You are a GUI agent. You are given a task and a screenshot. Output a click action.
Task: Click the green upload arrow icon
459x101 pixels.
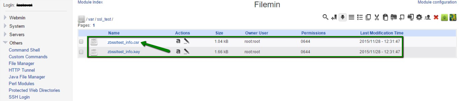coord(444,17)
